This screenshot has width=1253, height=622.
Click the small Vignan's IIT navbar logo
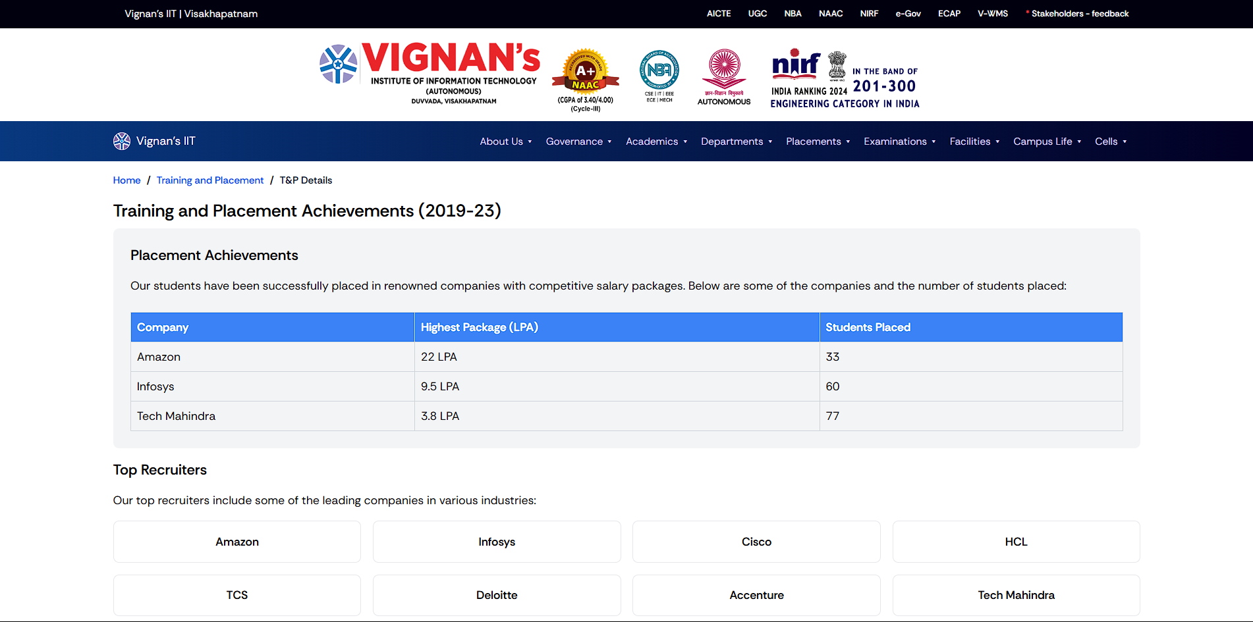click(122, 141)
